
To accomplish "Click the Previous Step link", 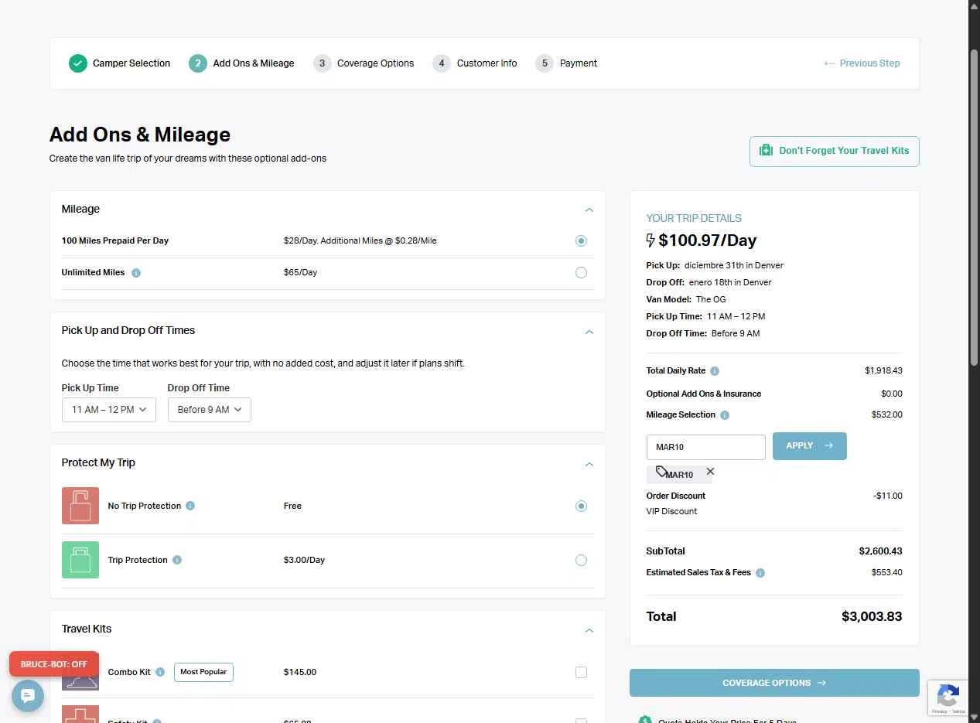I will pos(862,63).
